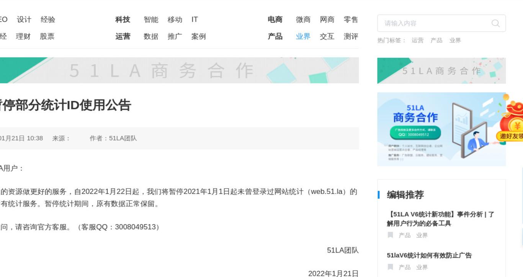The width and height of the screenshot is (523, 277).
Task: Open the 股票 navigation item
Action: pyautogui.click(x=47, y=36)
